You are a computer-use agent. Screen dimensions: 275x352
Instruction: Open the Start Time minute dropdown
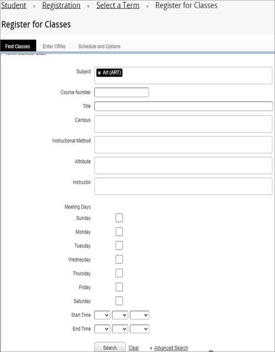pyautogui.click(x=120, y=315)
